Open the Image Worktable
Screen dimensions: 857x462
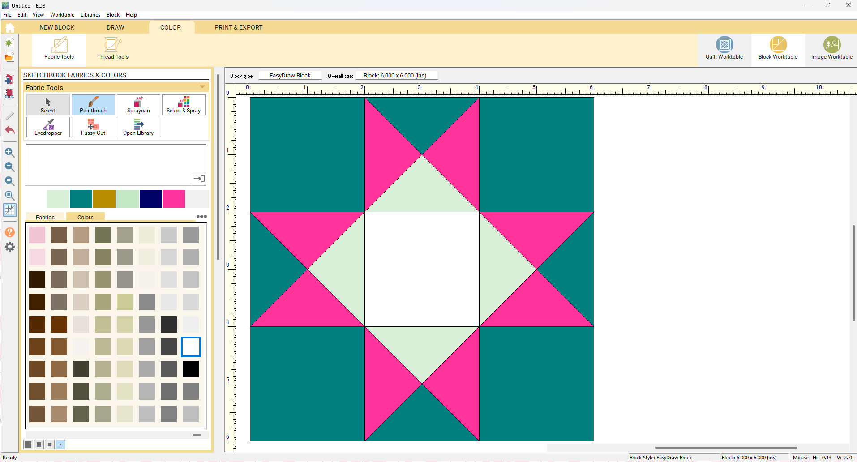831,49
